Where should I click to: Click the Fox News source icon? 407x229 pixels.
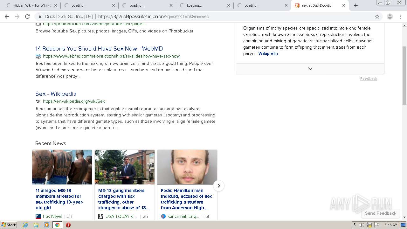38,216
